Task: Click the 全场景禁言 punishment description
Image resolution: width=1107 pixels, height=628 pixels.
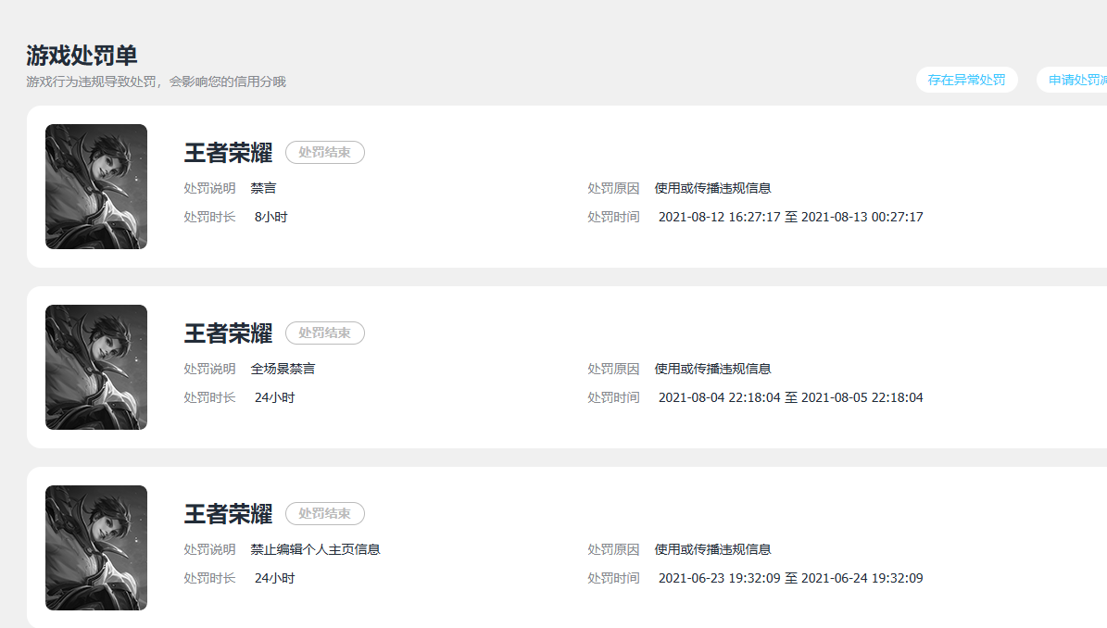Action: pos(283,369)
